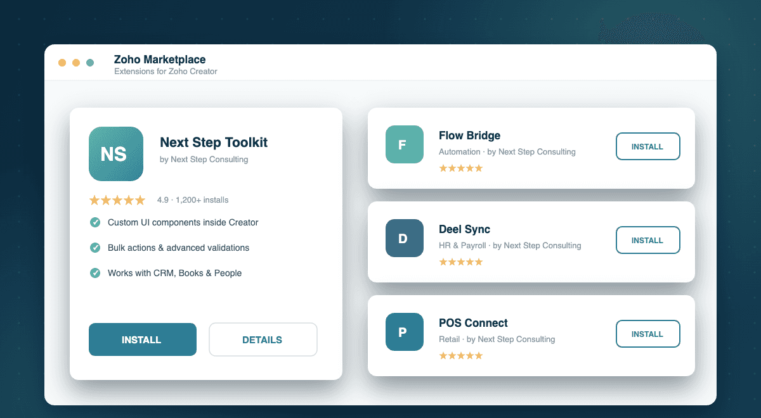Click the check icon beside Works with CRM
Viewport: 761px width, 418px height.
[x=95, y=273]
